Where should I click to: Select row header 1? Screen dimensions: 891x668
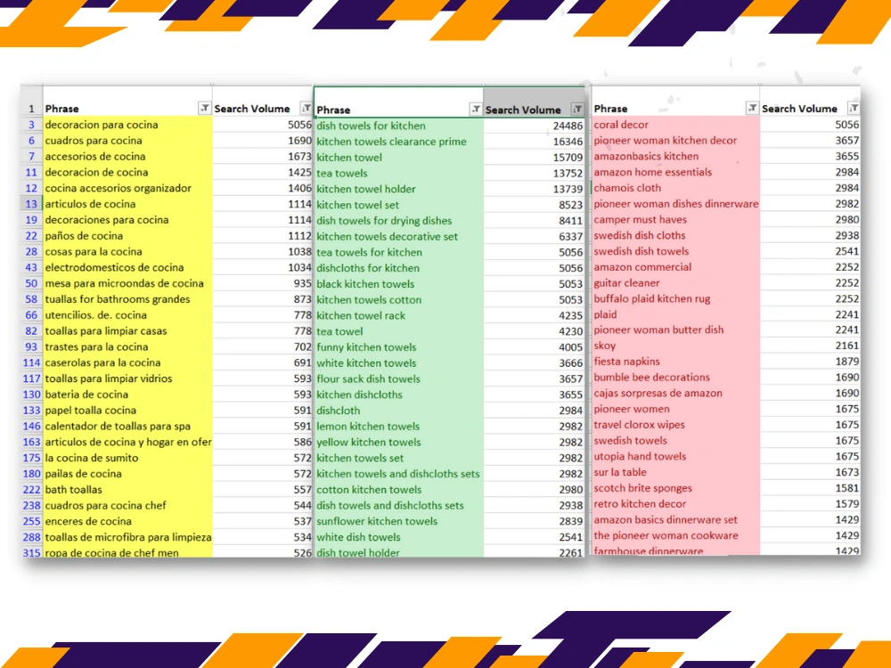point(31,109)
